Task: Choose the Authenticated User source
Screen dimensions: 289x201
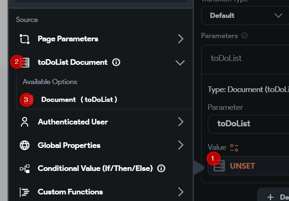Action: point(101,122)
